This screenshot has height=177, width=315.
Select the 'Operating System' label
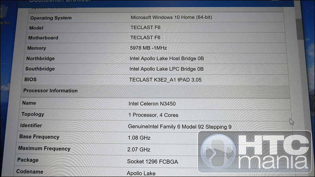[x=51, y=18]
